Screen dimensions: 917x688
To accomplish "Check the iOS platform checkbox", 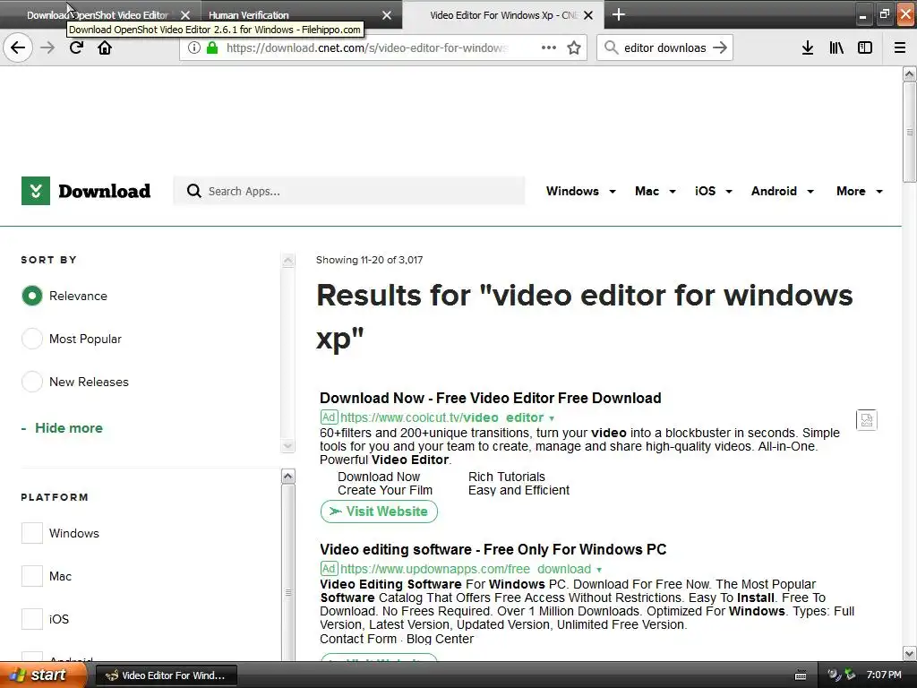I will 32,619.
